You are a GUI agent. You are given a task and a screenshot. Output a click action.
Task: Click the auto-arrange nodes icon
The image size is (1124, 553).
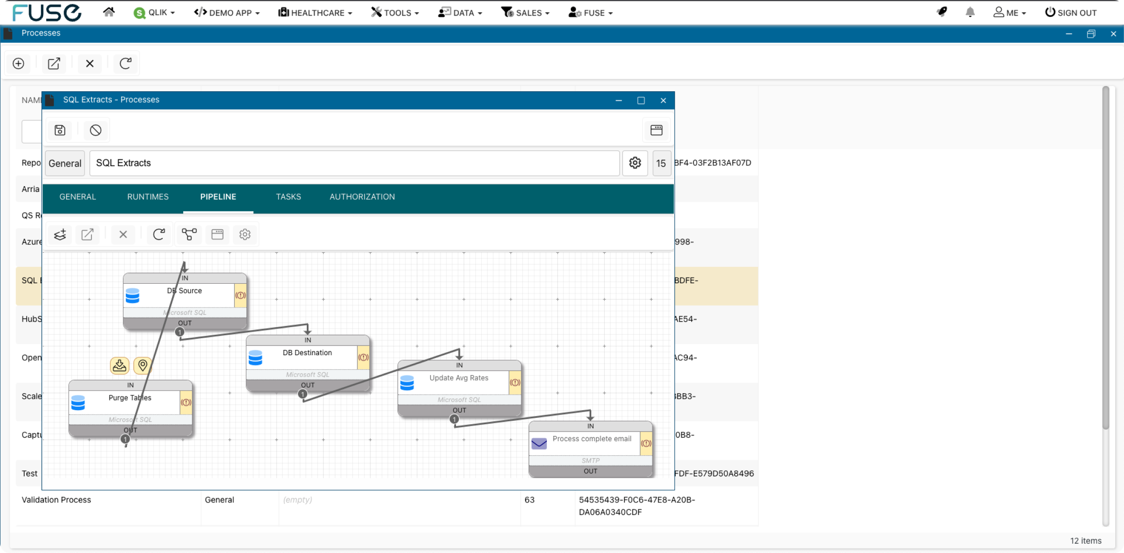click(x=189, y=235)
